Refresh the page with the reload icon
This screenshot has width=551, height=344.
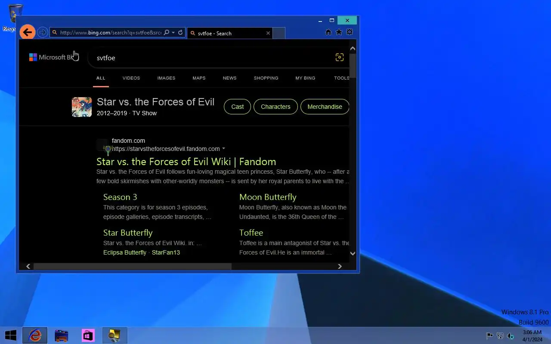180,33
